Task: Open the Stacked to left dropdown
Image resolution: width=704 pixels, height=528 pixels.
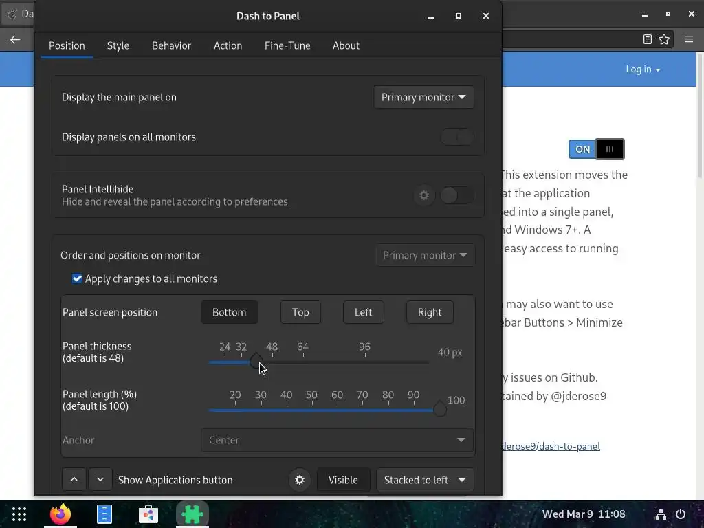Action: coord(425,480)
